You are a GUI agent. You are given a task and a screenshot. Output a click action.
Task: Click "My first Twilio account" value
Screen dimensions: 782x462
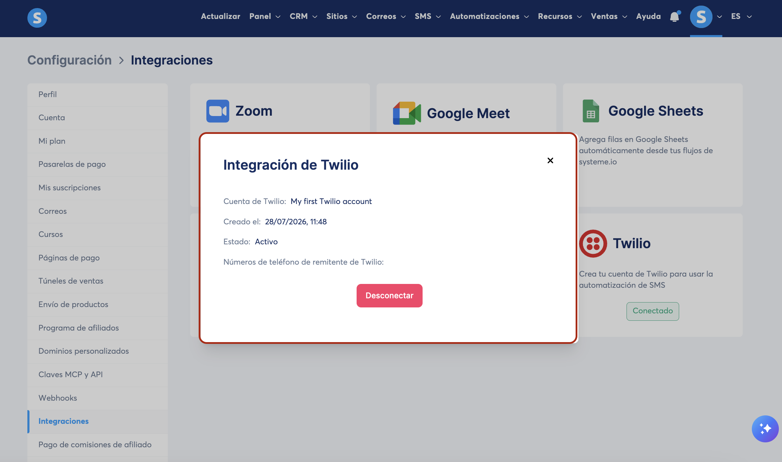coord(331,202)
